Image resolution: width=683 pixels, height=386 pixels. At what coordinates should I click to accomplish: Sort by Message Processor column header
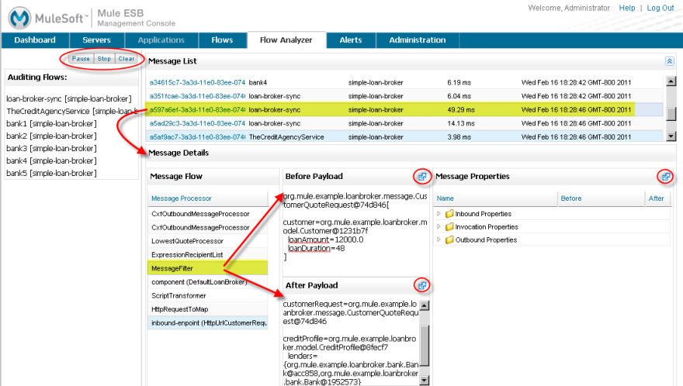point(181,198)
